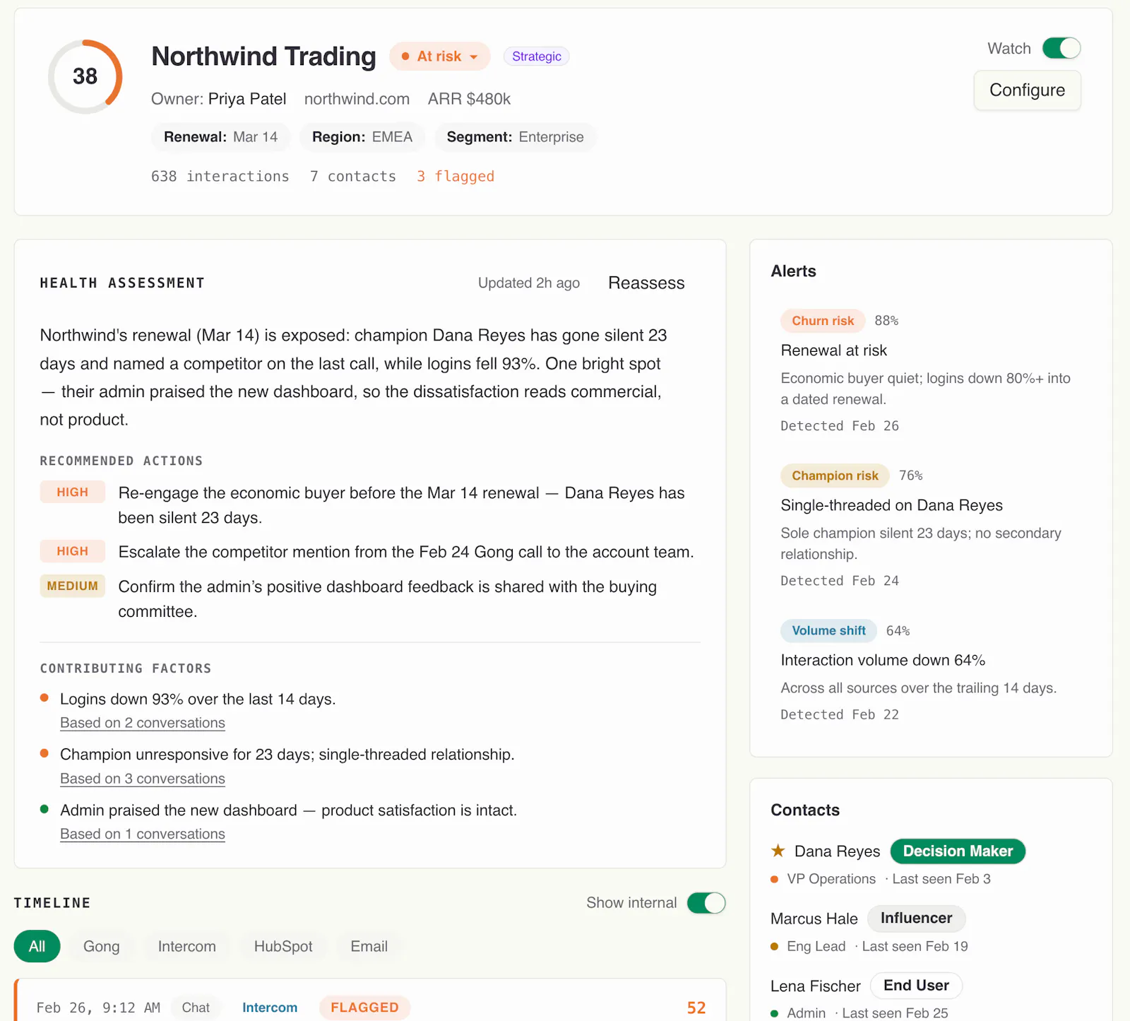The image size is (1130, 1021).
Task: Filter timeline by Email
Action: click(369, 947)
